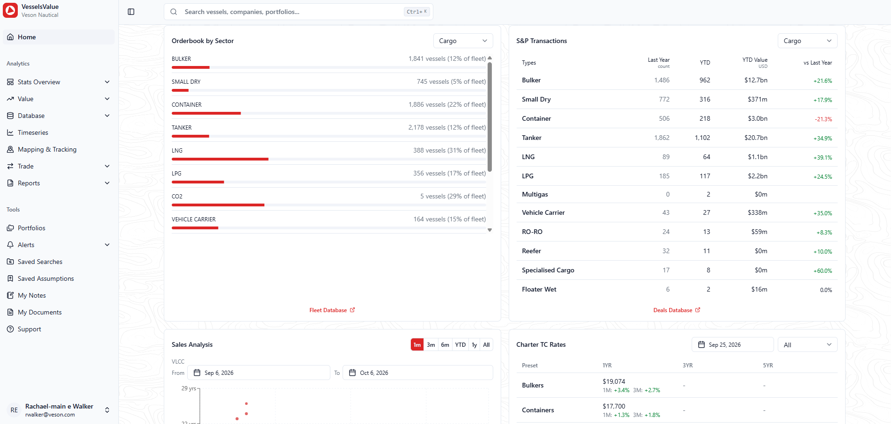Viewport: 891px width, 424px height.
Task: Click the Orderbook scrollbar down arrow
Action: pyautogui.click(x=489, y=230)
